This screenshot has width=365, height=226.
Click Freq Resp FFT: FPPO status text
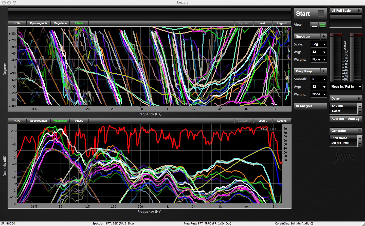[x=207, y=223]
